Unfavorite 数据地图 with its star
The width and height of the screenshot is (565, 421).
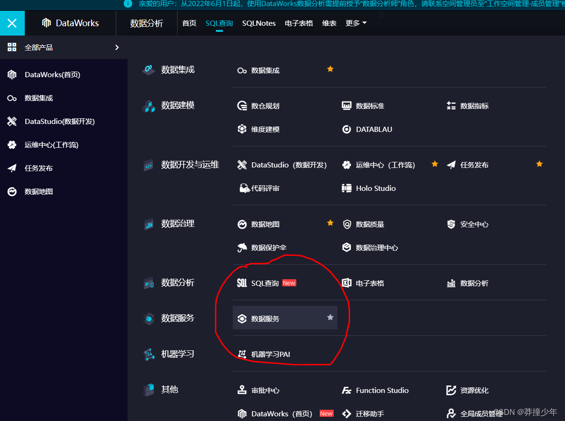330,223
